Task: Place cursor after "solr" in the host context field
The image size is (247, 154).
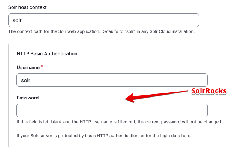Action: pos(22,20)
